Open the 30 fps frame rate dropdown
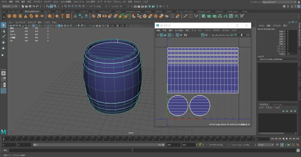 265,145
